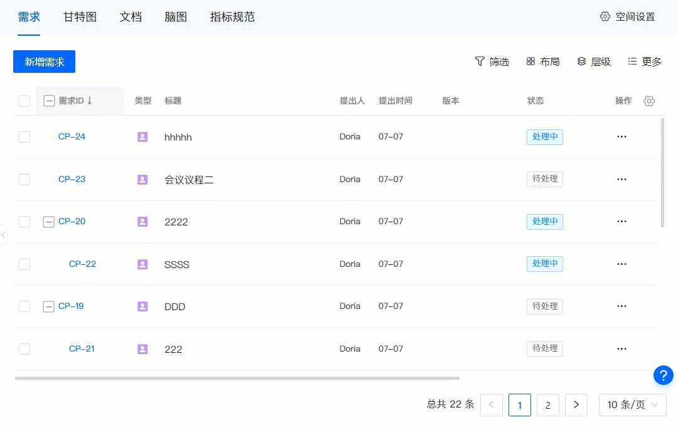Viewport: 678px width, 432px height.
Task: Open the more (更多) list icon
Action: pos(632,62)
